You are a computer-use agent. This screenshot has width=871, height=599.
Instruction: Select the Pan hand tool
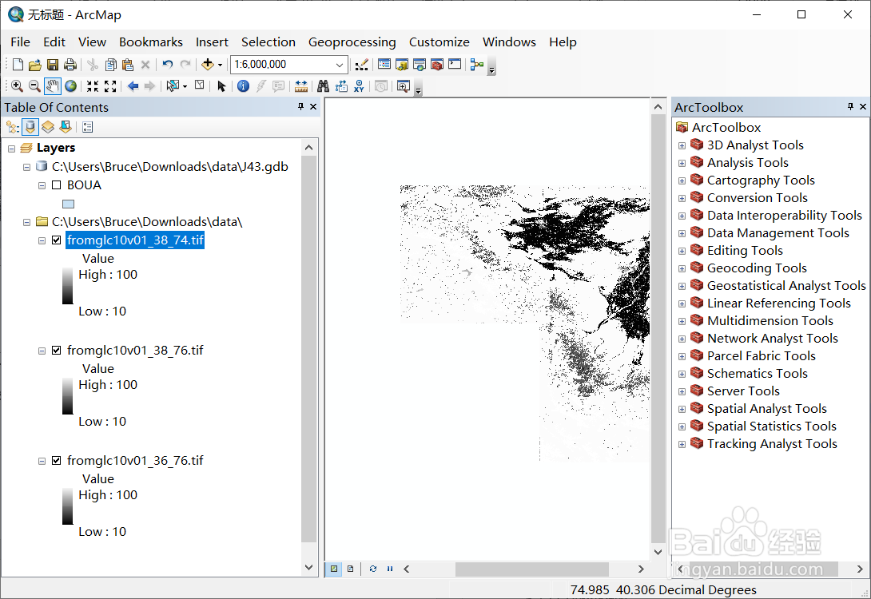(x=52, y=86)
